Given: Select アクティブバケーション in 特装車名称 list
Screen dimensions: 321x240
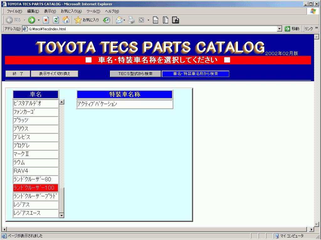Looking at the screenshot, I should point(125,104).
